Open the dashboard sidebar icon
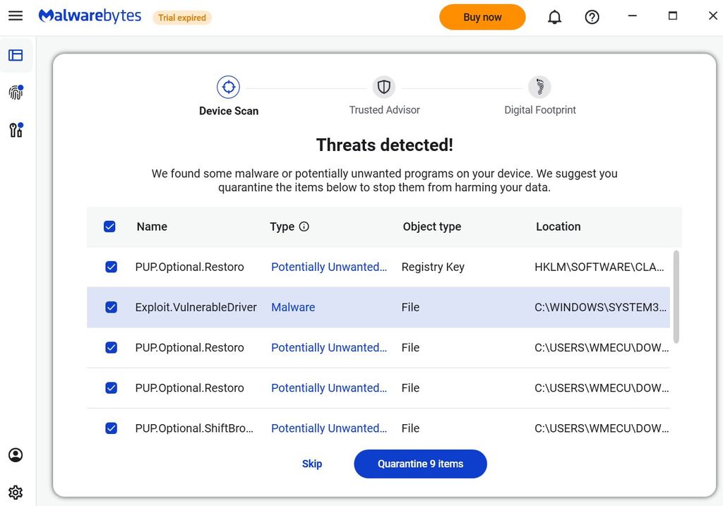 (x=16, y=55)
